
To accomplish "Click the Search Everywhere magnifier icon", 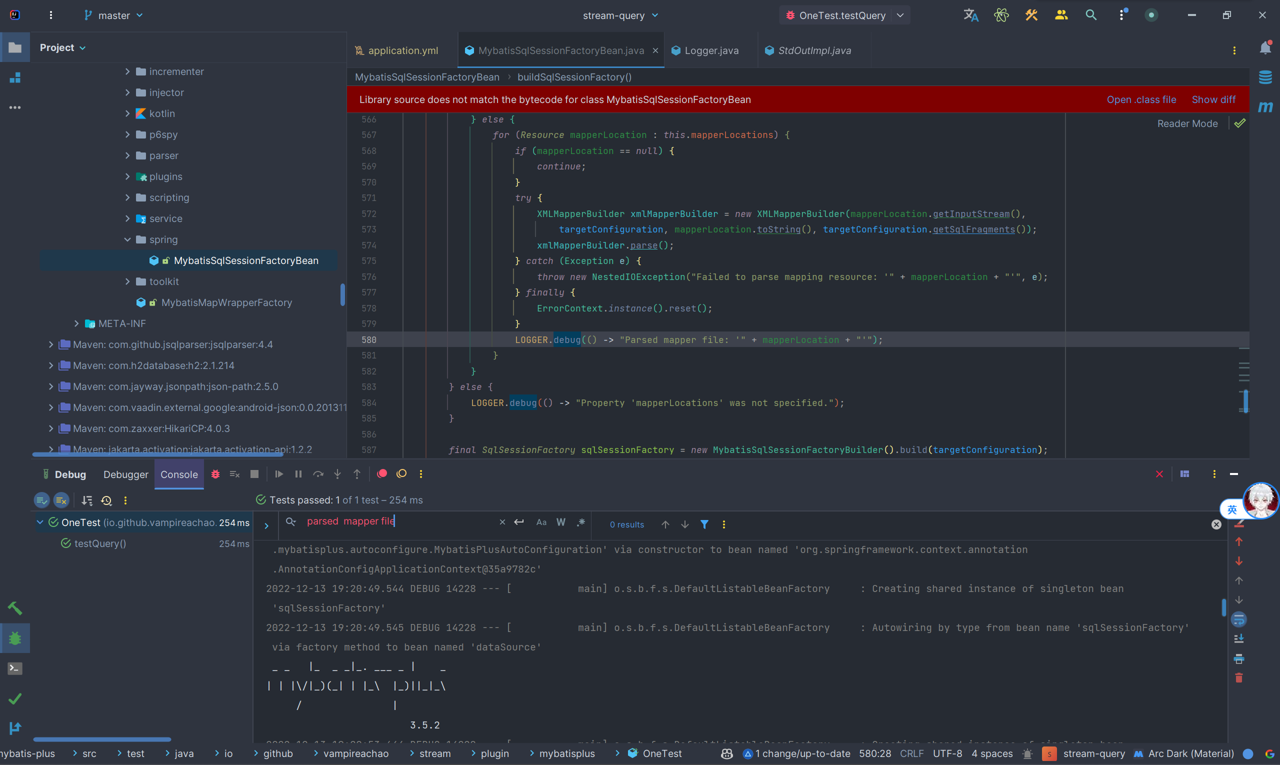I will coord(1091,15).
